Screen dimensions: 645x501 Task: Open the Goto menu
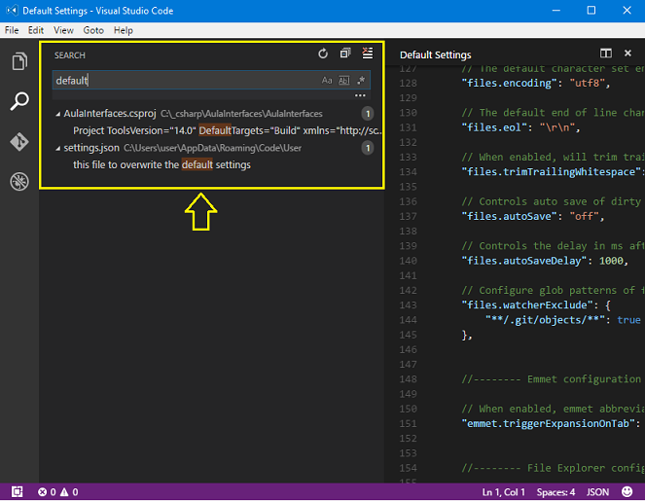[x=93, y=30]
